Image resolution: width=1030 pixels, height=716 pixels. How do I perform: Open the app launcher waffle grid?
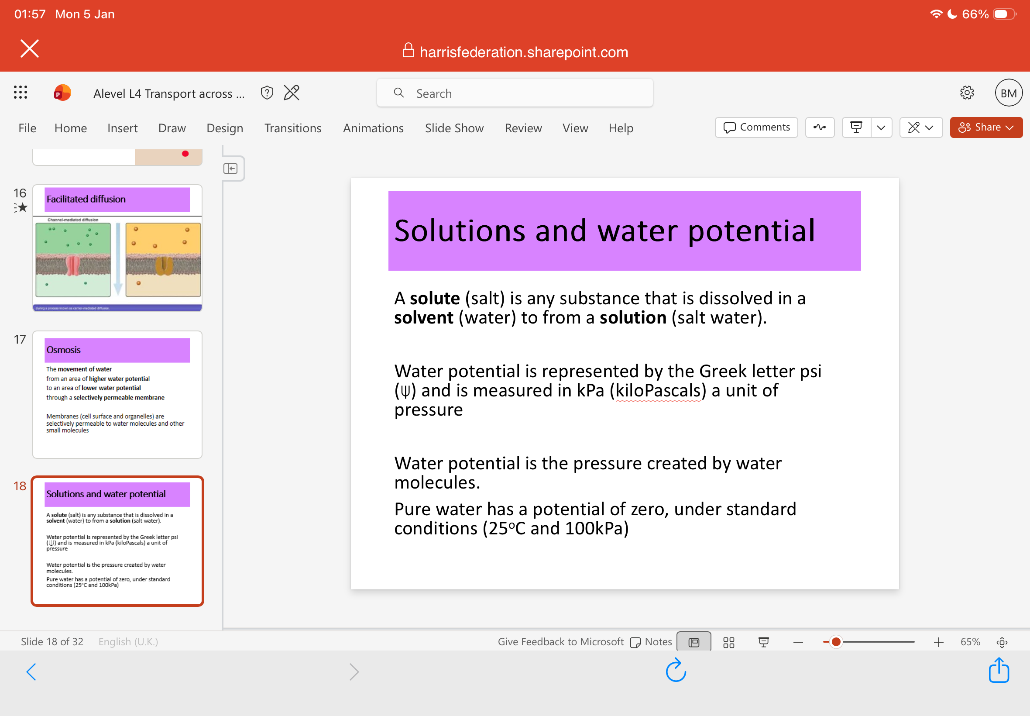tap(21, 93)
